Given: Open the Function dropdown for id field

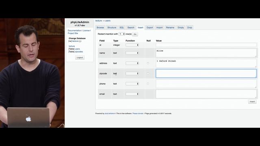Looking at the screenshot, I should 132,45.
